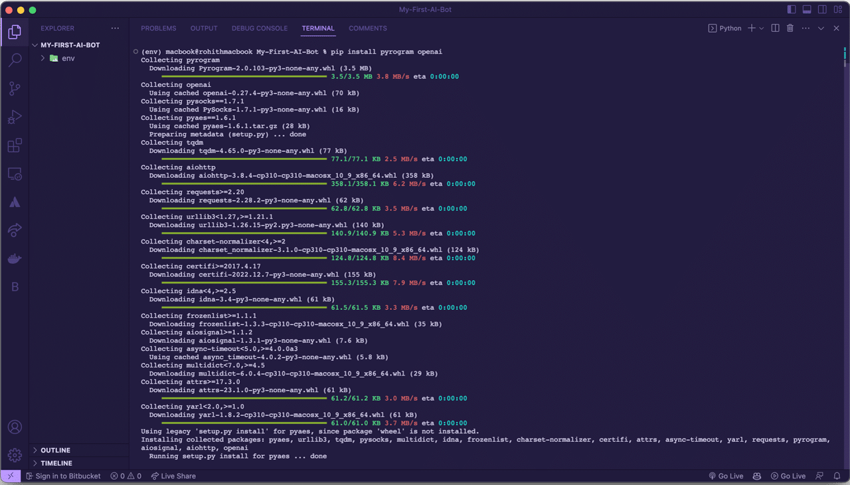Open Run and Debug view
This screenshot has height=485, width=850.
click(15, 117)
